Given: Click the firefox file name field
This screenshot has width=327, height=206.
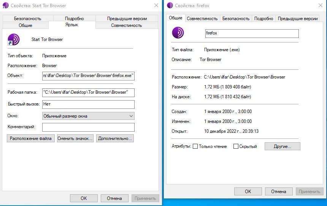Looking at the screenshot, I should click(x=252, y=33).
